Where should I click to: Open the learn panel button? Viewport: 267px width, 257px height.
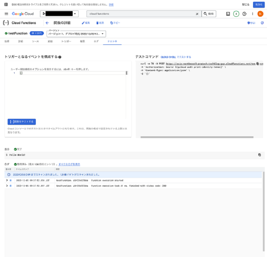251,23
